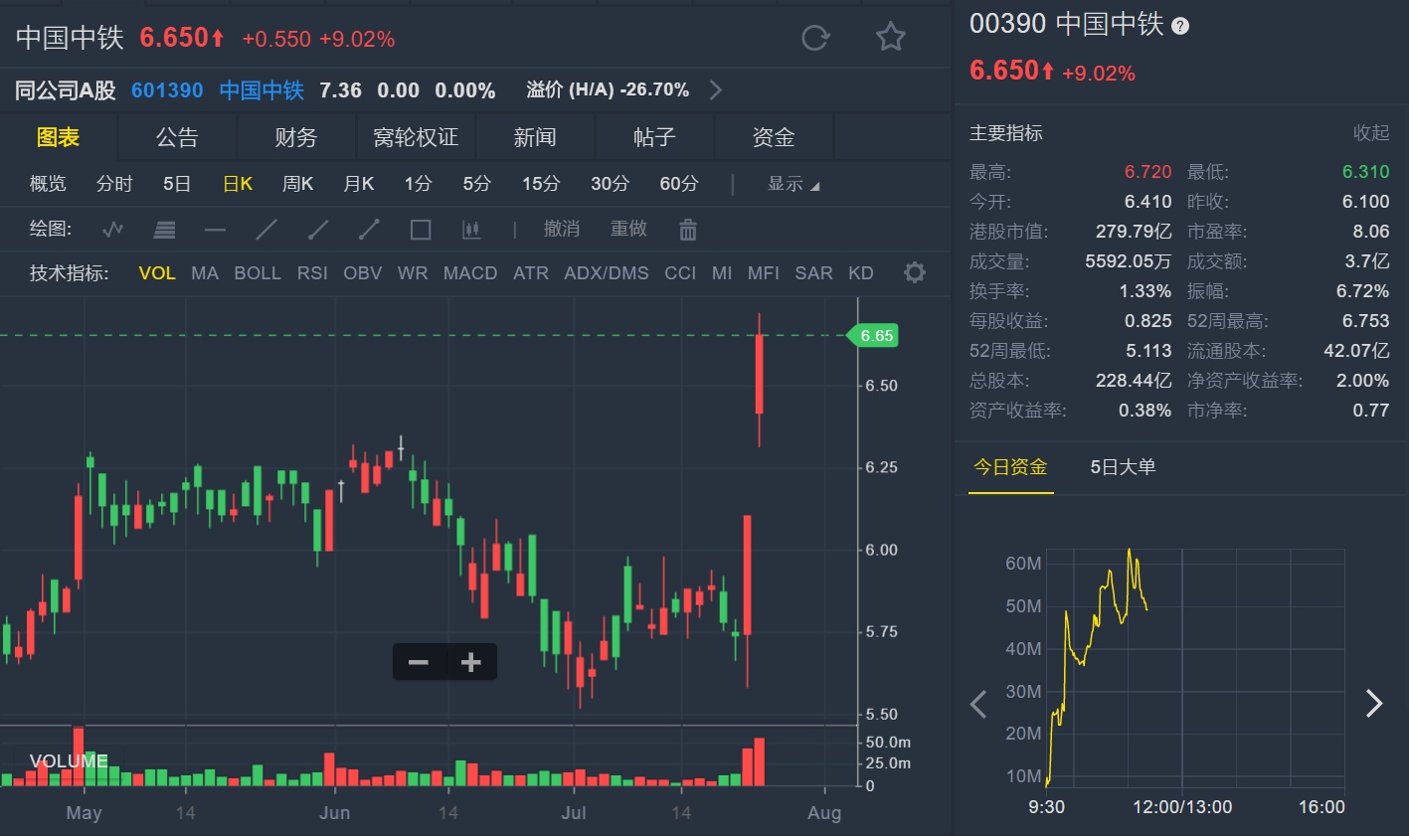Open the 5日大单 tab
Viewport: 1409px width, 836px height.
tap(1123, 467)
